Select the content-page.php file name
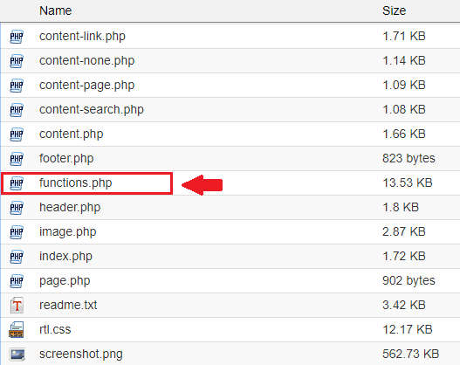Viewport: 460px width, 365px height. tap(86, 85)
